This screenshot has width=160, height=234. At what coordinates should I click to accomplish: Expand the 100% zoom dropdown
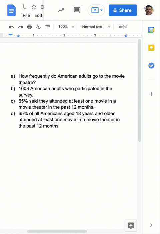pyautogui.click(x=66, y=27)
